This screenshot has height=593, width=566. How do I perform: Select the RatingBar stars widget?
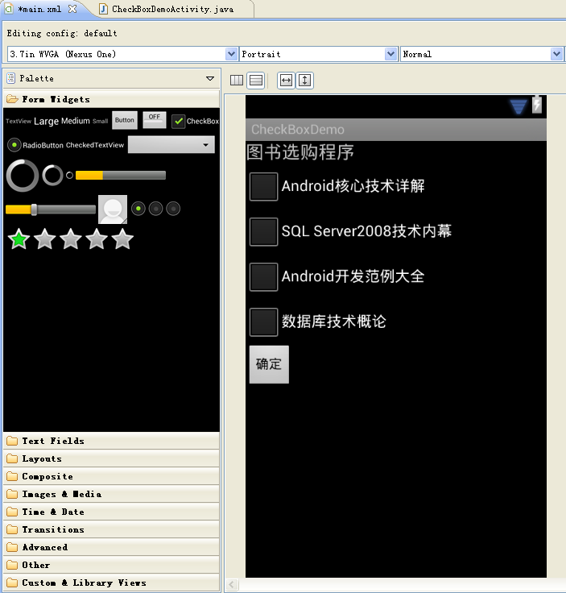[x=71, y=239]
